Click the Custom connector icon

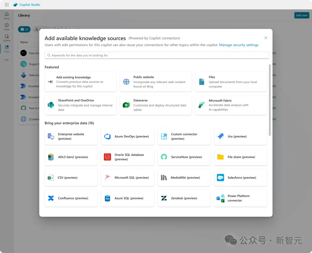click(x=164, y=136)
